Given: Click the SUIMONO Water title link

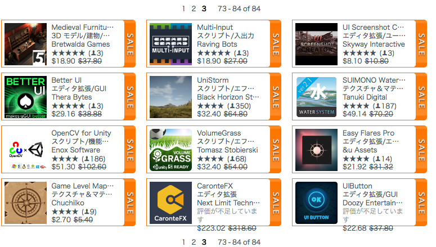Looking at the screenshot, I should 374,80.
